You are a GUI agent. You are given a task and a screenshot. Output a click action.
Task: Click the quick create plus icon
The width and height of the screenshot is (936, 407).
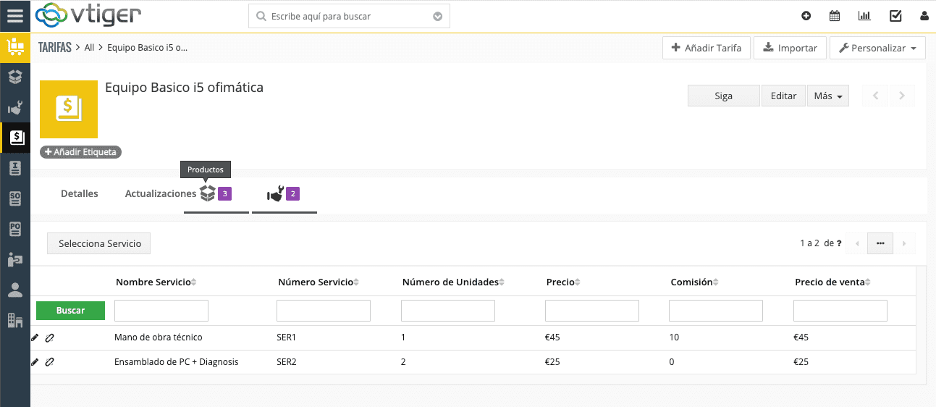(806, 16)
